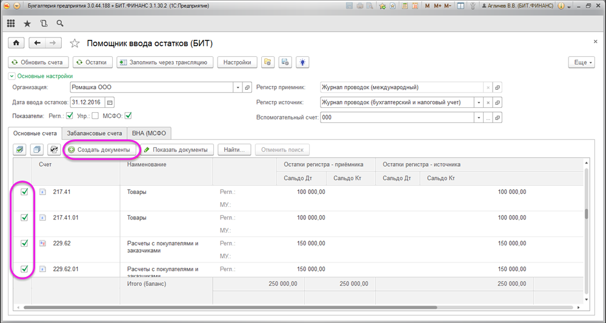
Task: Open the history icon in top panel
Action: click(43, 24)
